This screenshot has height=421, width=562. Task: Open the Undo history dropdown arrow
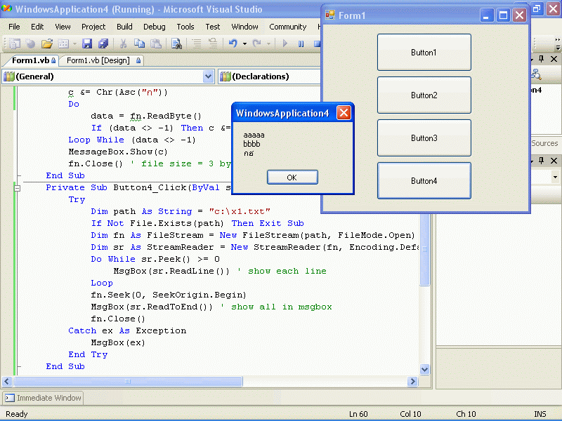(x=244, y=44)
